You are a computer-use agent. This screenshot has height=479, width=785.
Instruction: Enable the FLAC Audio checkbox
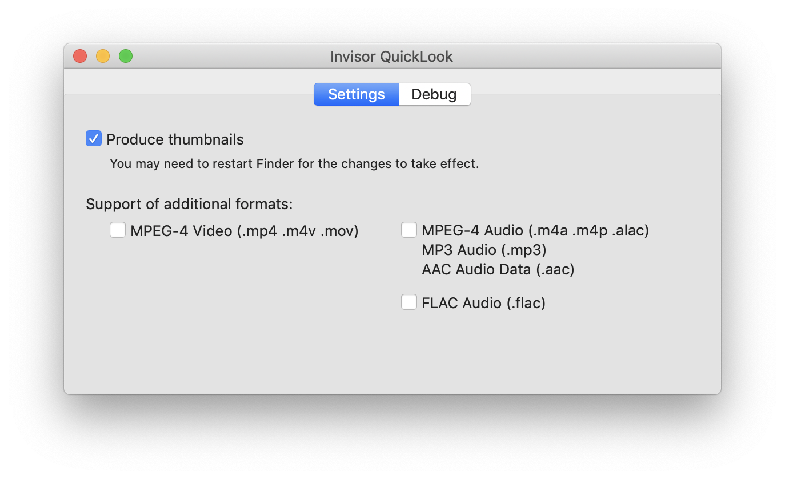409,302
